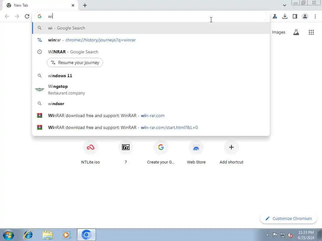This screenshot has width=322, height=241.
Task: Open the NTLite.iso shortcut
Action: tap(91, 152)
